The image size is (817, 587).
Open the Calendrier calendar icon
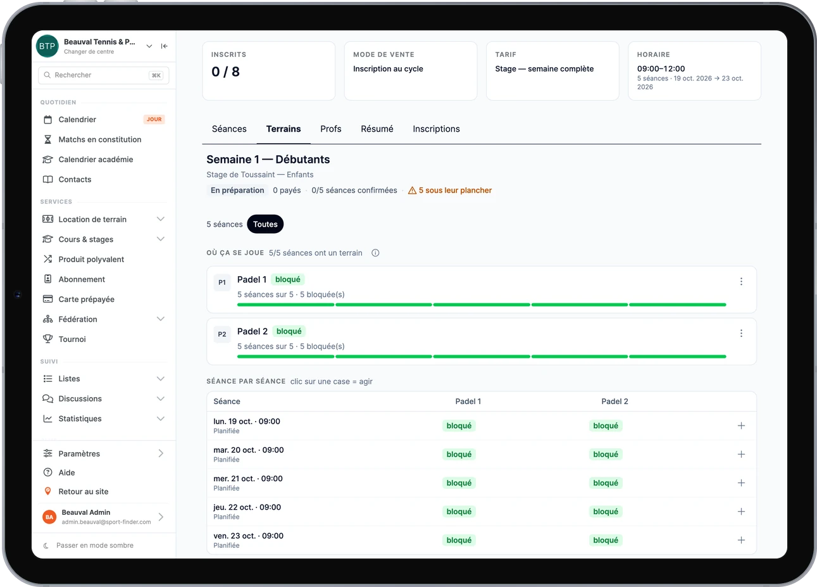click(x=47, y=120)
